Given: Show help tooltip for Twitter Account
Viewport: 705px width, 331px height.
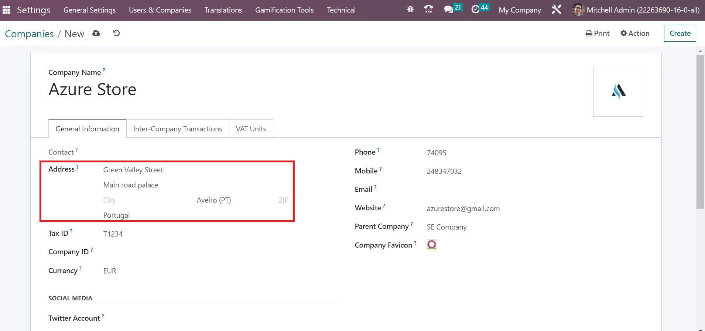Looking at the screenshot, I should click(x=103, y=316).
